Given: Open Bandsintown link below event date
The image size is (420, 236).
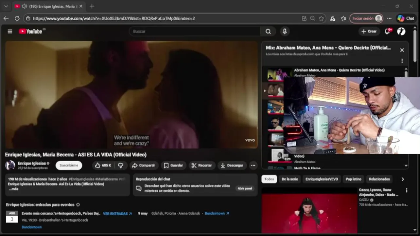Looking at the screenshot, I should point(32,227).
